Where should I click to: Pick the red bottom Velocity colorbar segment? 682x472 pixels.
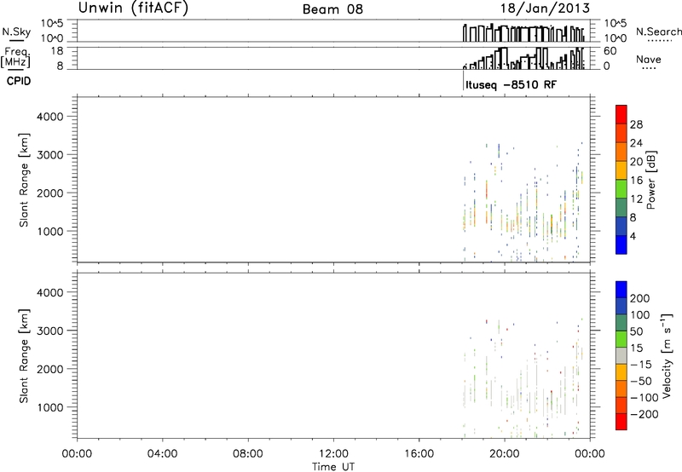point(621,422)
